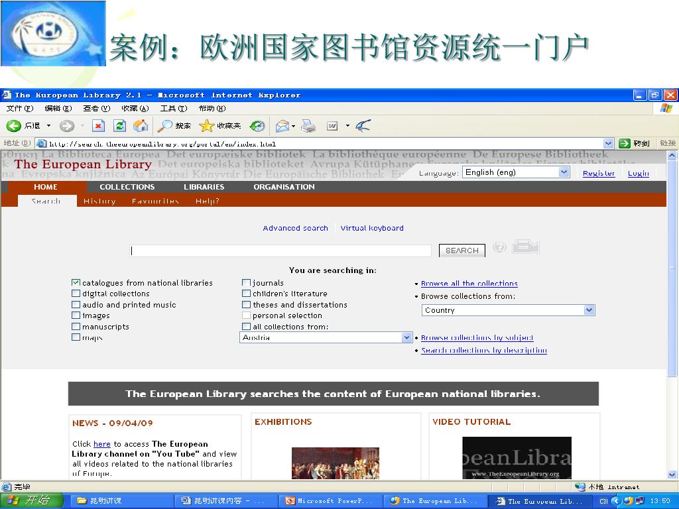The height and width of the screenshot is (509, 679).
Task: Open the 帮助(H) menu
Action: point(212,108)
